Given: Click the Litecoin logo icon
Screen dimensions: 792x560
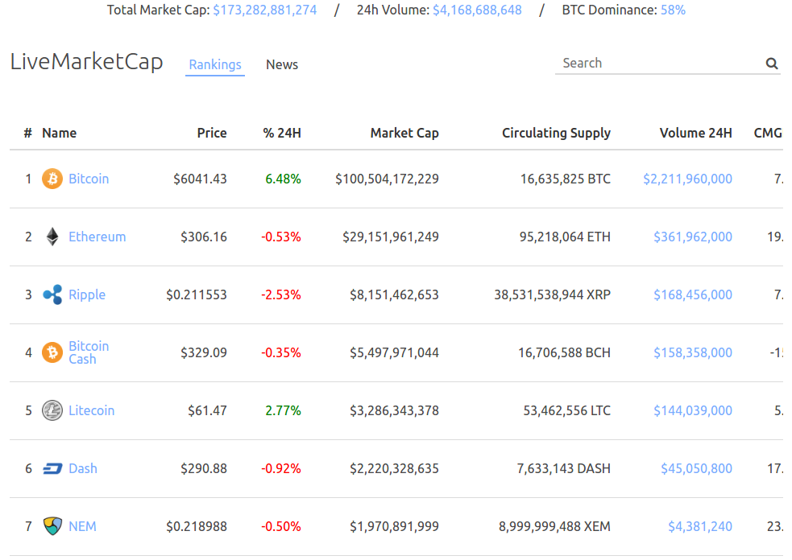Looking at the screenshot, I should [52, 410].
